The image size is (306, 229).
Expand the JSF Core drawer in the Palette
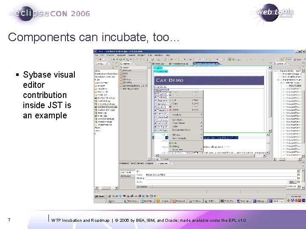[x=134, y=80]
